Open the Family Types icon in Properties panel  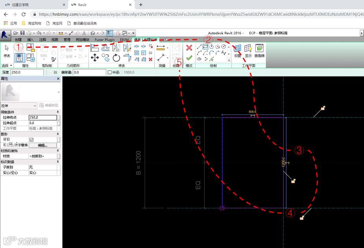pos(31,57)
